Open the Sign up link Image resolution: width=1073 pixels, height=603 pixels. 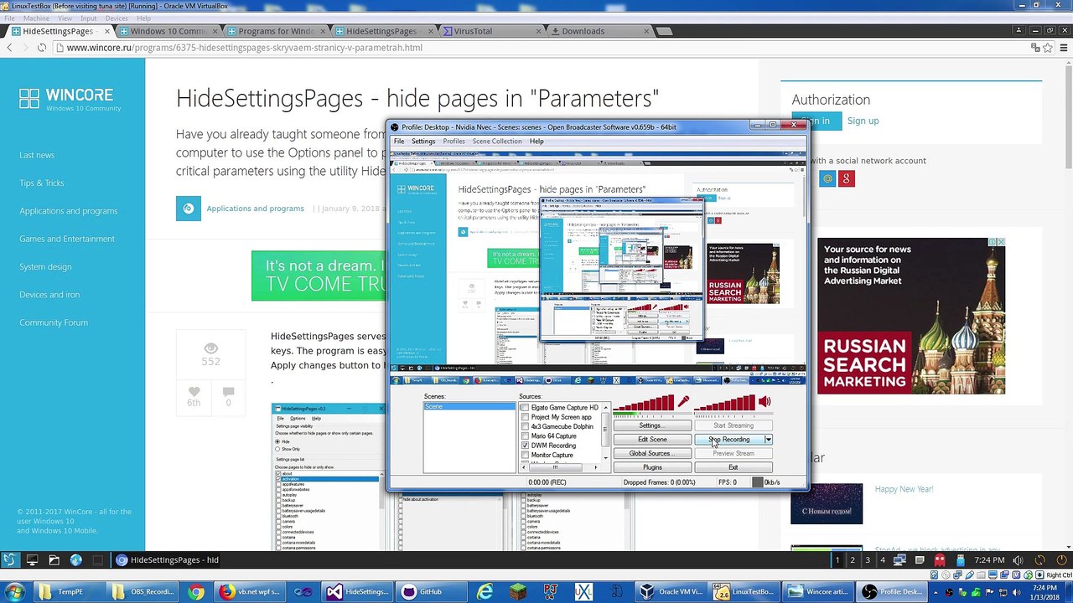[x=863, y=121]
